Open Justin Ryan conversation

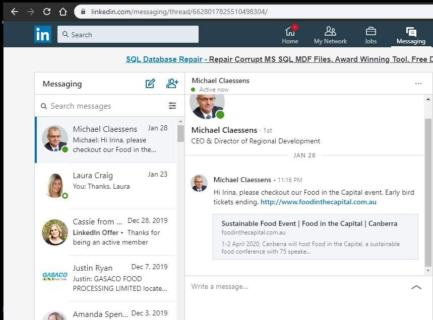105,278
